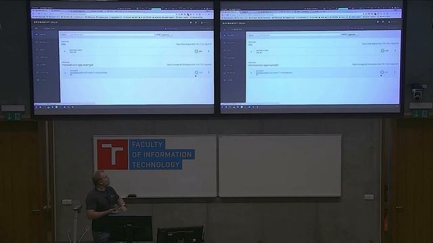Open Monitoring in left screen's sidebar
This screenshot has width=433, height=243.
(43, 72)
